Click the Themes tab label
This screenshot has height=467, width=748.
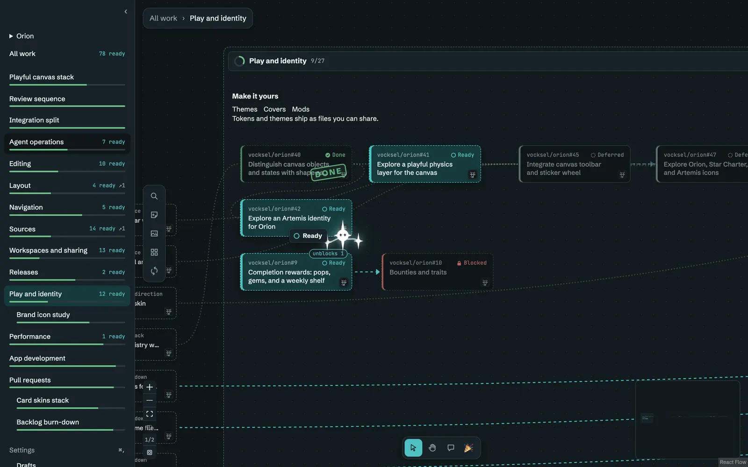click(x=245, y=109)
